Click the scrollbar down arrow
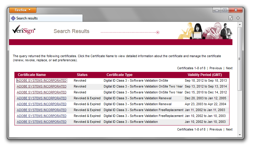This screenshot has height=147, width=253. pos(240,135)
